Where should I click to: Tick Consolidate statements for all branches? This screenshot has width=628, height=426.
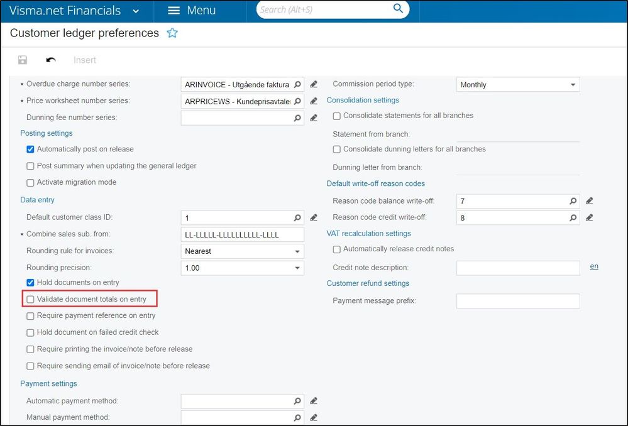(337, 116)
